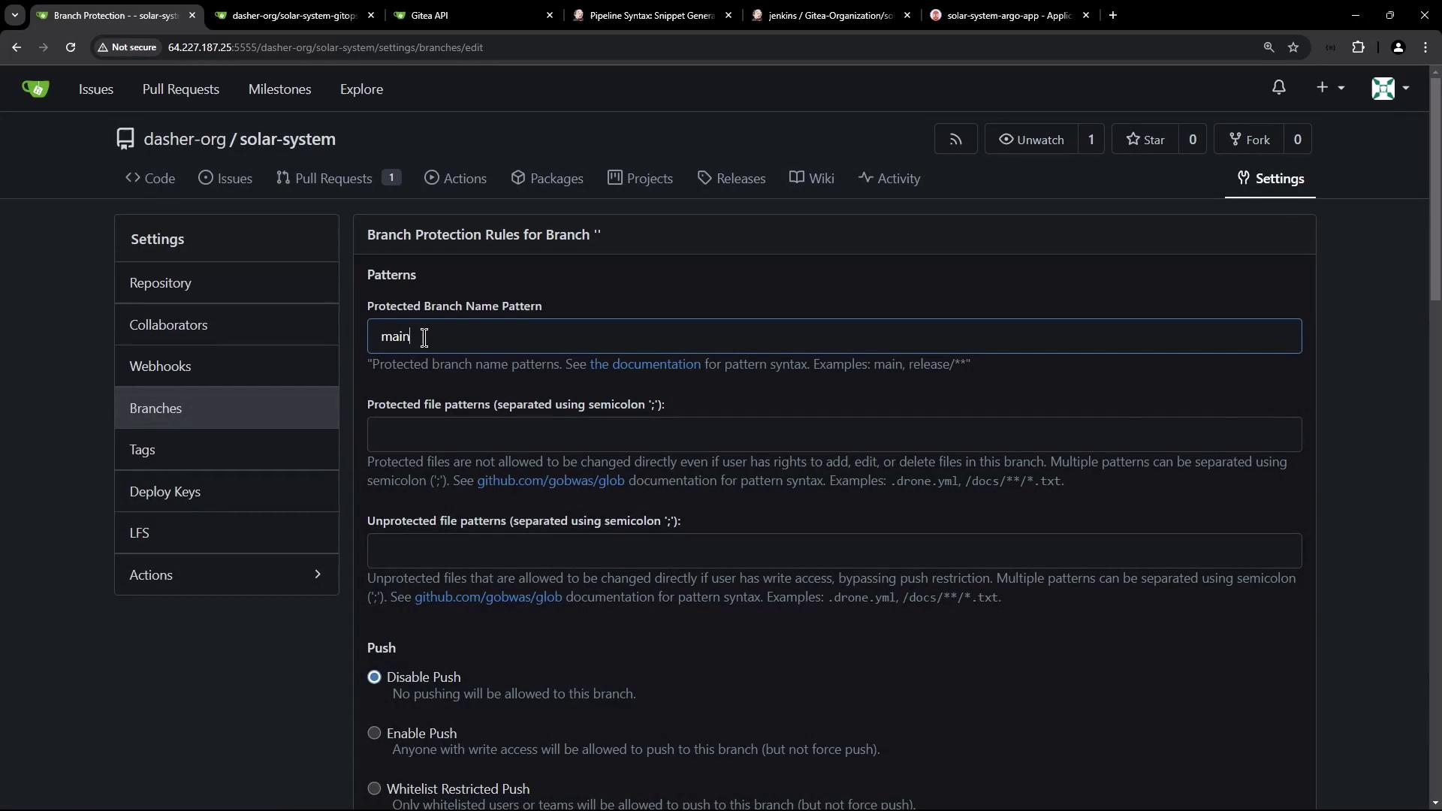Select the Whitelist Restricted Push radio
The height and width of the screenshot is (811, 1442).
click(x=374, y=788)
